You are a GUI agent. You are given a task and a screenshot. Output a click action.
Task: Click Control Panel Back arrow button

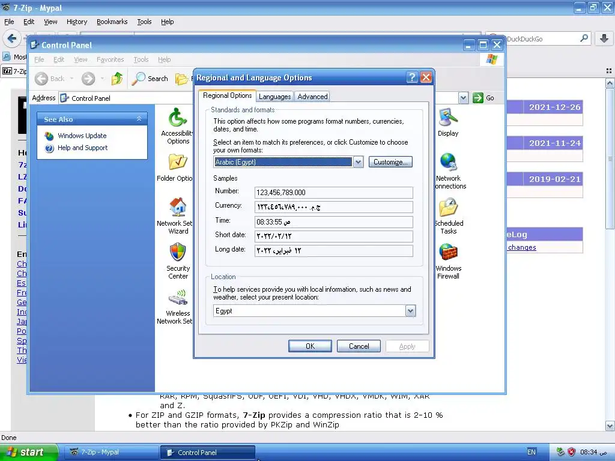(49, 79)
